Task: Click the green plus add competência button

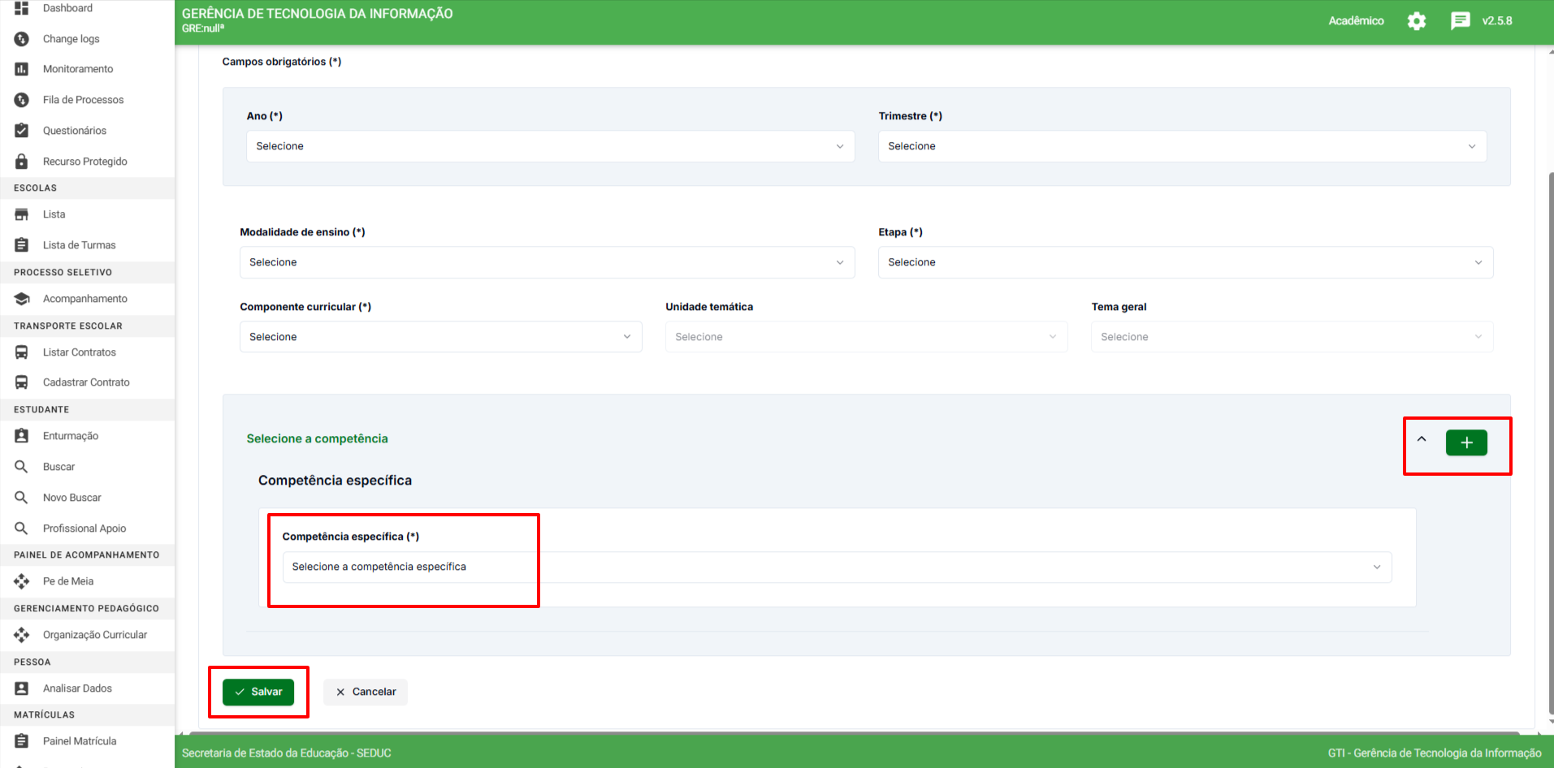Action: tap(1465, 442)
